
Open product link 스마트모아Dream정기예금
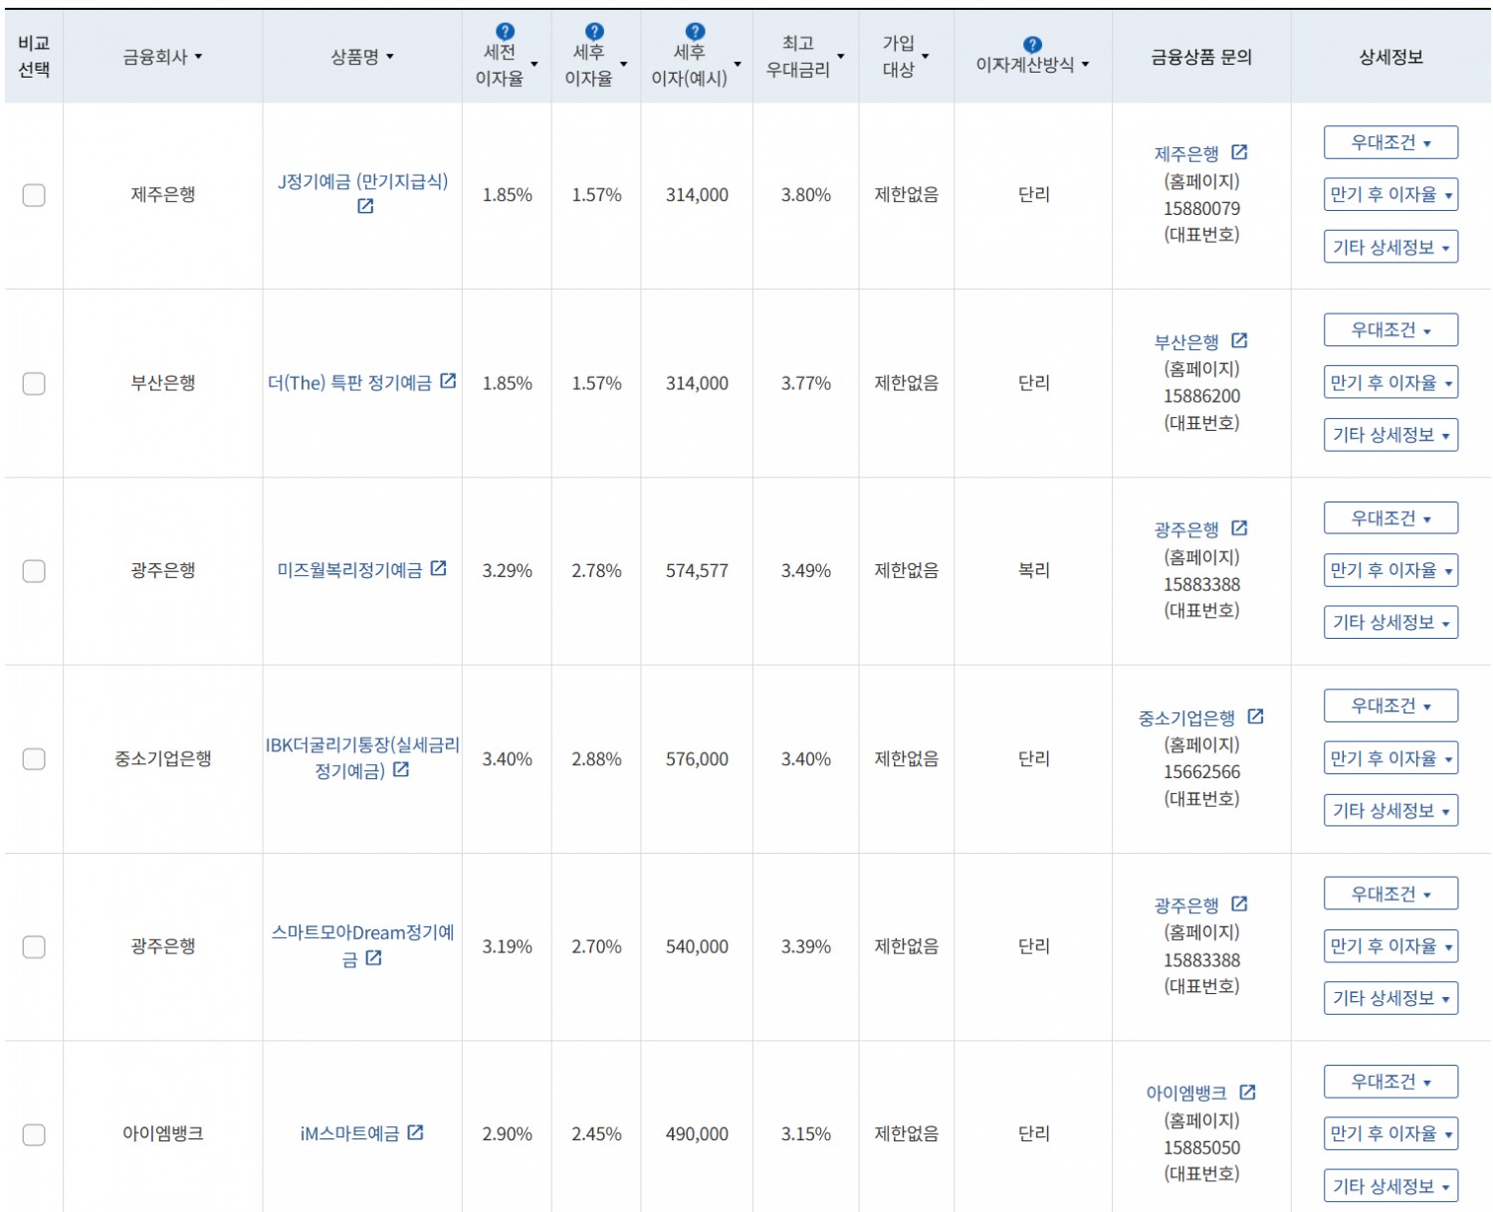pyautogui.click(x=362, y=945)
